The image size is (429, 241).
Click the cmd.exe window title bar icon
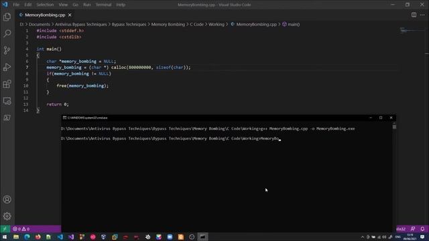coord(64,118)
